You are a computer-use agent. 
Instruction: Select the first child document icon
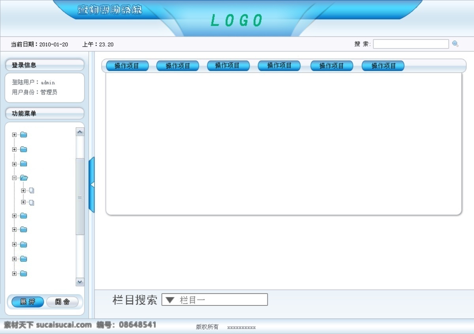click(32, 191)
